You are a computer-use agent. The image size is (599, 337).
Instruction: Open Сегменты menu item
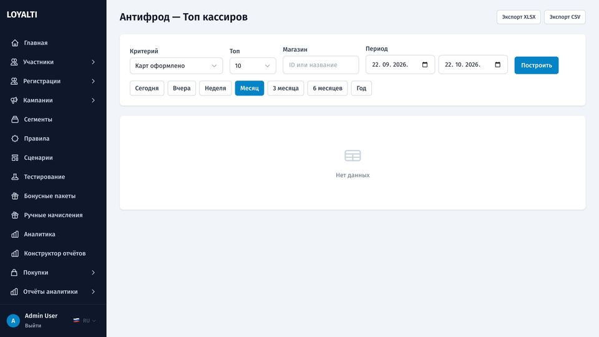pos(53,119)
